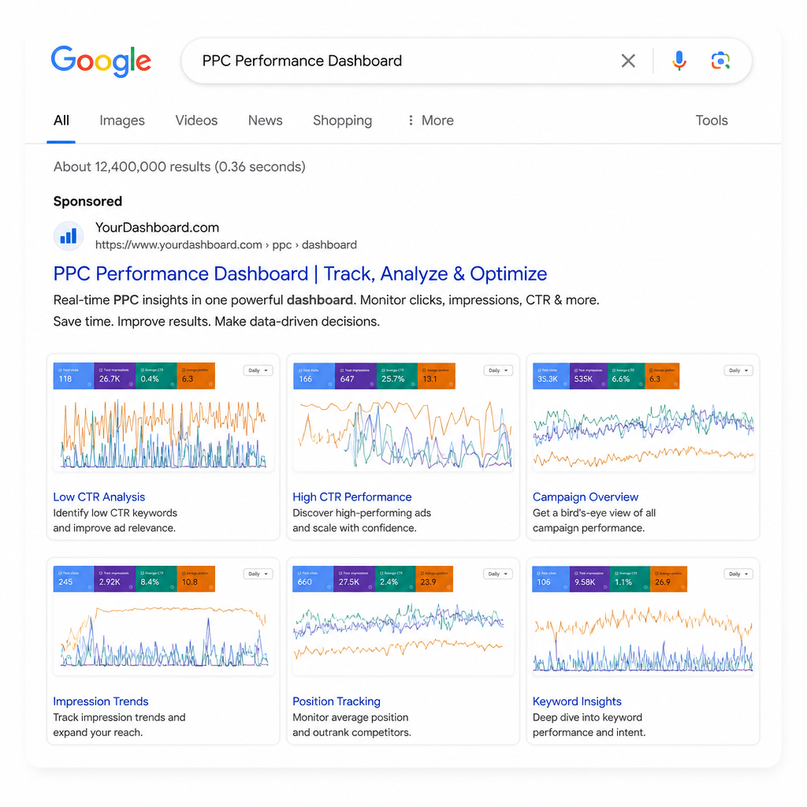The height and width of the screenshot is (807, 807).
Task: Open the Campaign Overview link
Action: pos(586,497)
